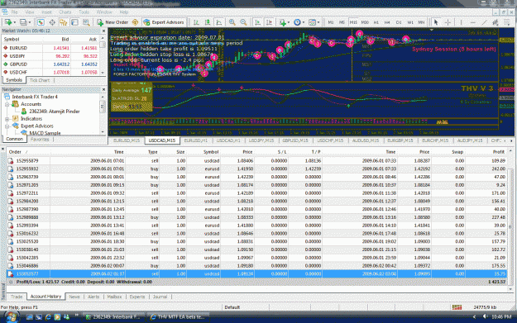Switch to the Tick Chart tab
Viewport: 517px width, 323px height.
point(40,80)
